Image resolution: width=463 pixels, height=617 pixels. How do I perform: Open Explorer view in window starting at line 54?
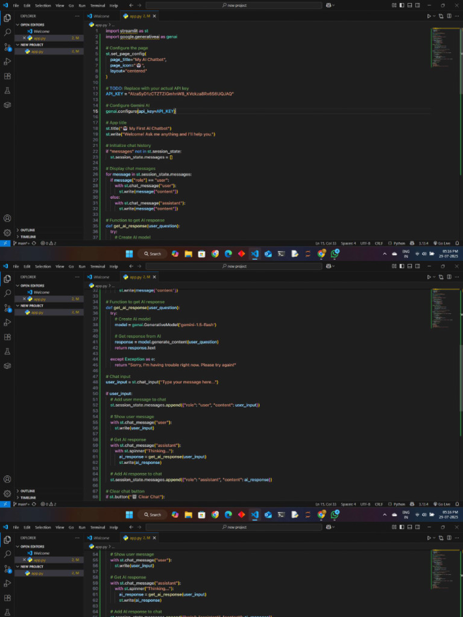(x=7, y=539)
